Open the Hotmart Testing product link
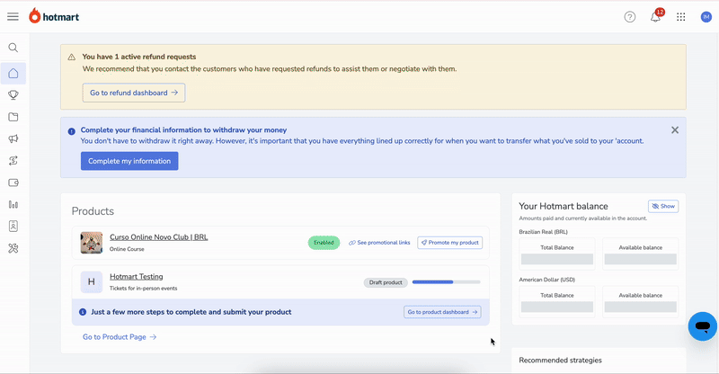The height and width of the screenshot is (374, 719). (137, 277)
